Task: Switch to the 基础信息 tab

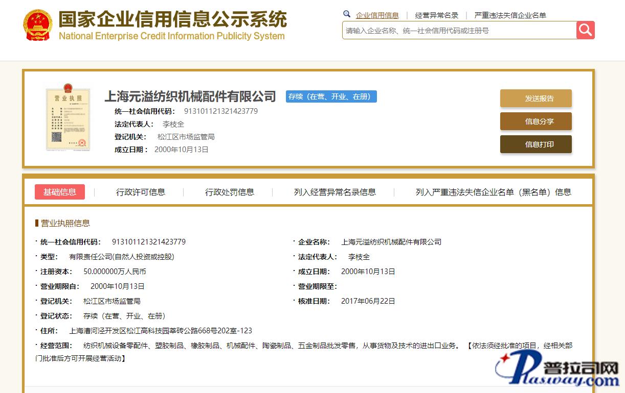Action: coord(60,192)
